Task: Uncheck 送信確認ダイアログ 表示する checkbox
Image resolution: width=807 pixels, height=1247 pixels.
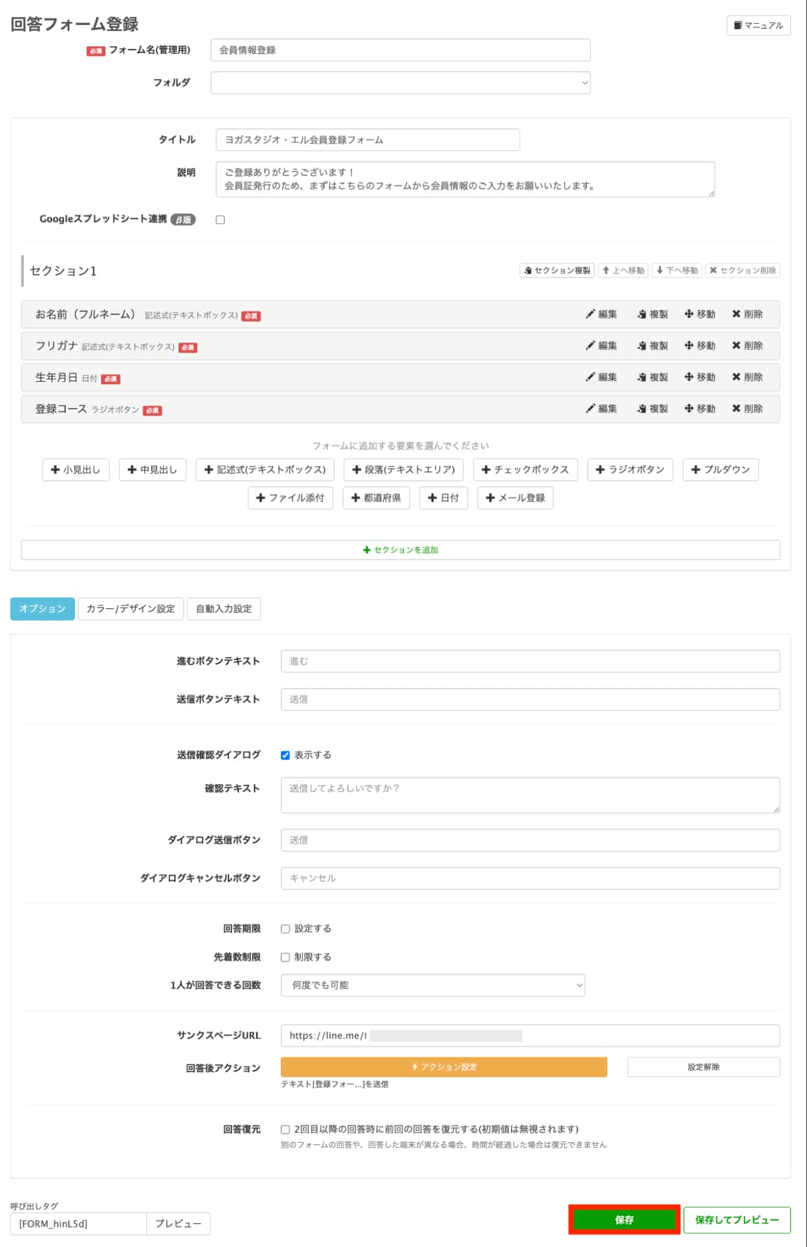Action: coord(285,755)
